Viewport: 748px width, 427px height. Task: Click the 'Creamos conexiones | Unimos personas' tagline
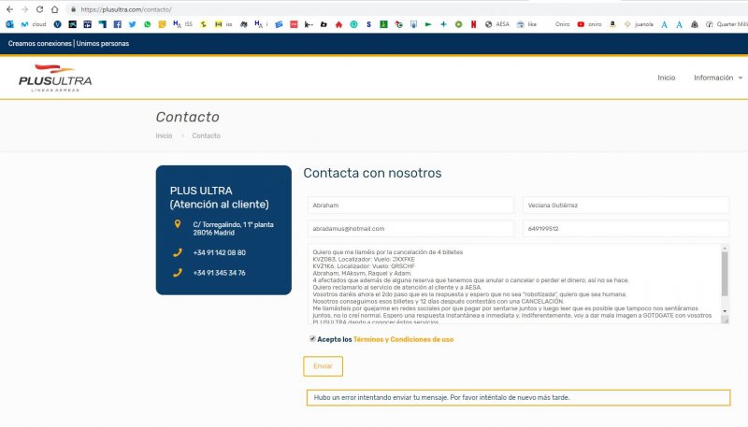point(68,43)
